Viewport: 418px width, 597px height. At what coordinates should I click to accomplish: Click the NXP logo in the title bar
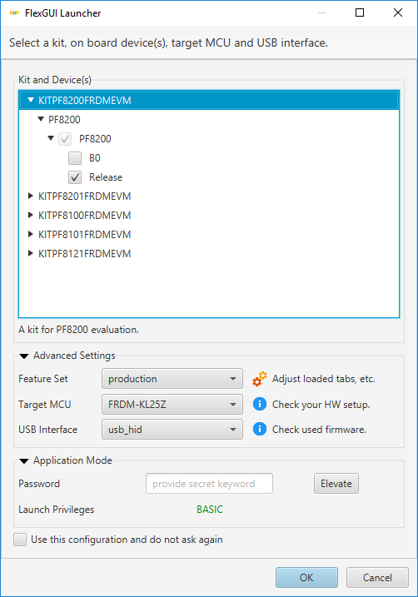pyautogui.click(x=14, y=13)
